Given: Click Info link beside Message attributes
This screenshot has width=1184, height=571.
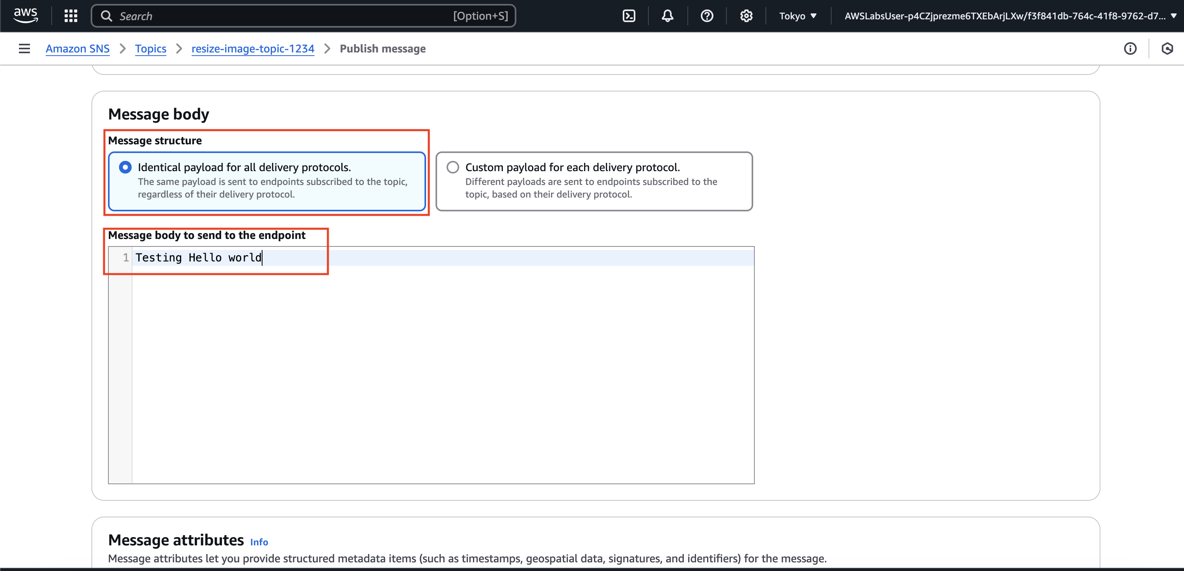Looking at the screenshot, I should coord(259,542).
